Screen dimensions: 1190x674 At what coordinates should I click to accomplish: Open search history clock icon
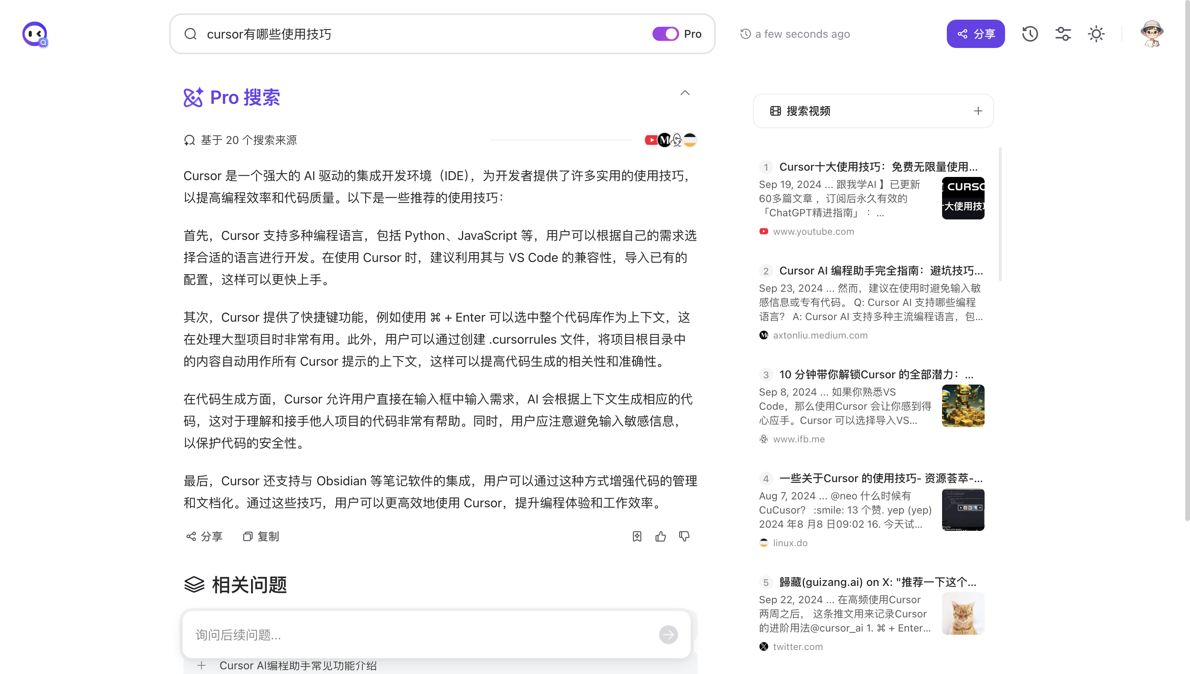click(x=1030, y=34)
